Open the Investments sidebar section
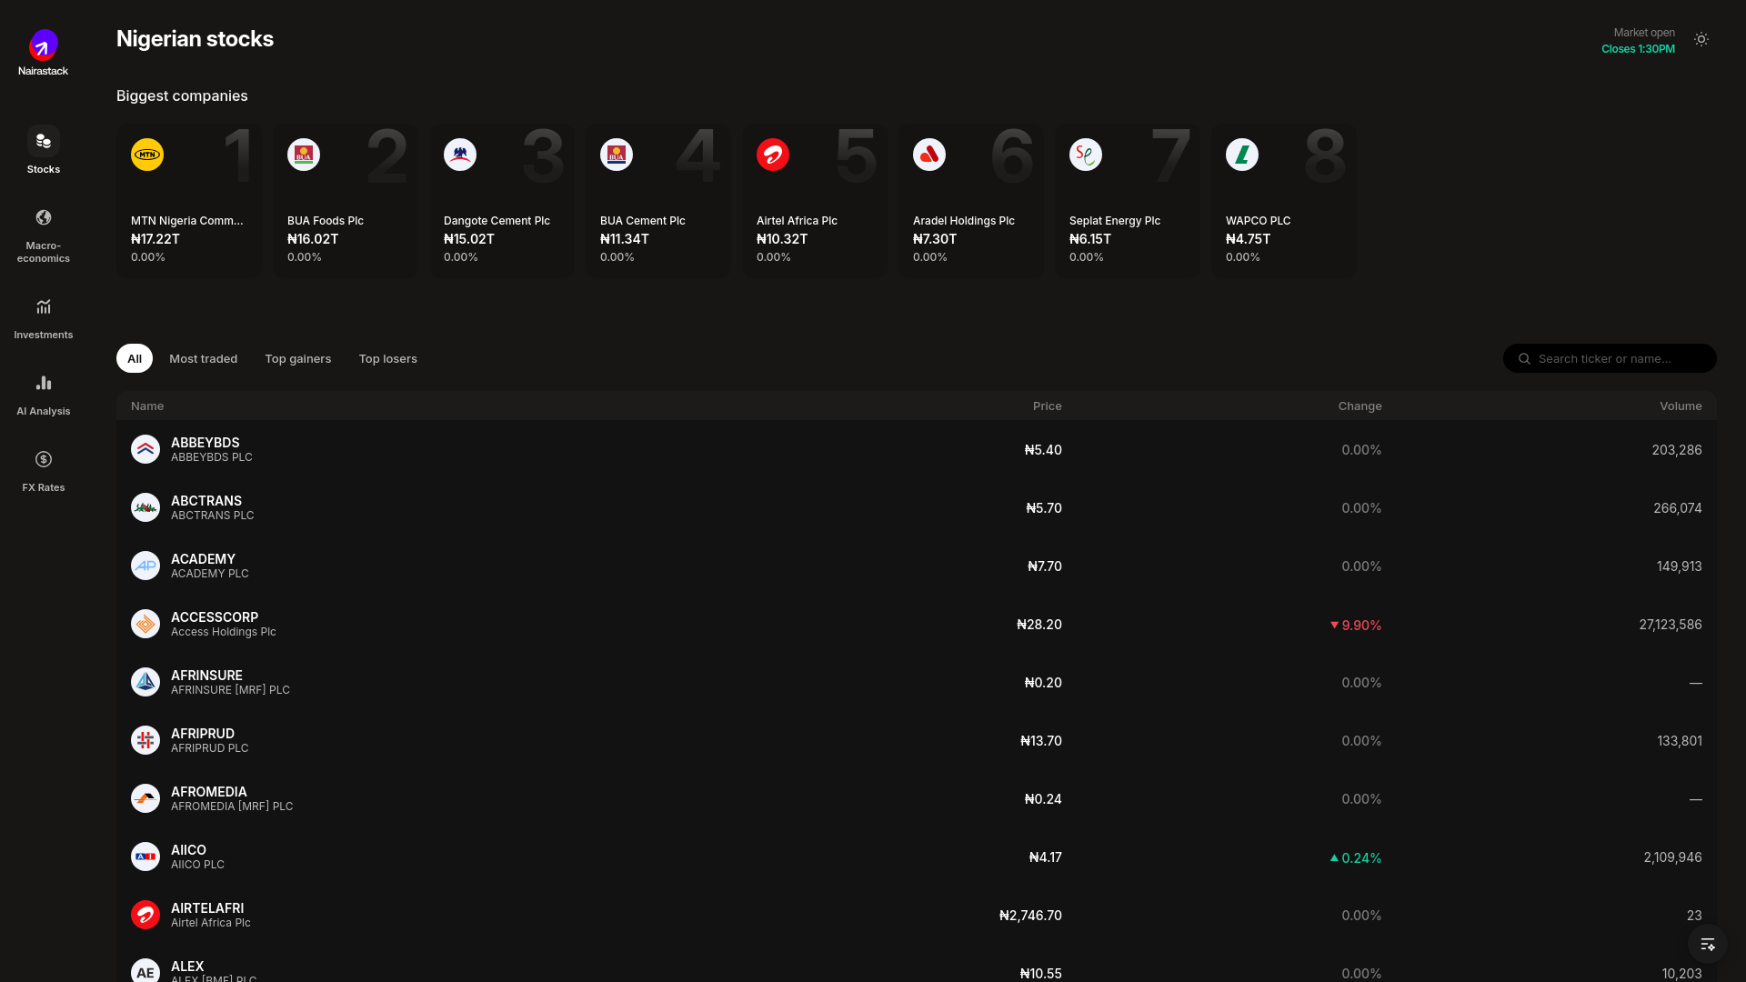The width and height of the screenshot is (1746, 982). (x=44, y=318)
